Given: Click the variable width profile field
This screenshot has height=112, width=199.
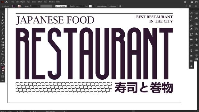Looking at the screenshot, I should click(46, 6).
